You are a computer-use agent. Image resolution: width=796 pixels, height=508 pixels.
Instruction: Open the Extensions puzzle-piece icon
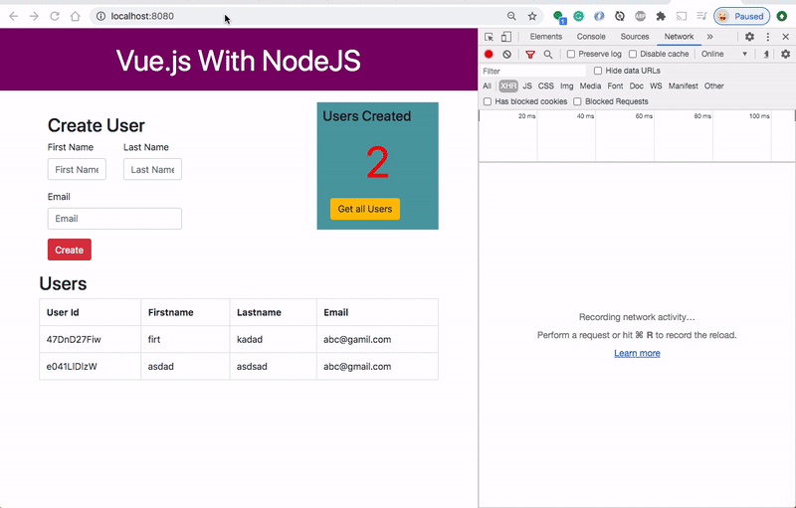(661, 16)
